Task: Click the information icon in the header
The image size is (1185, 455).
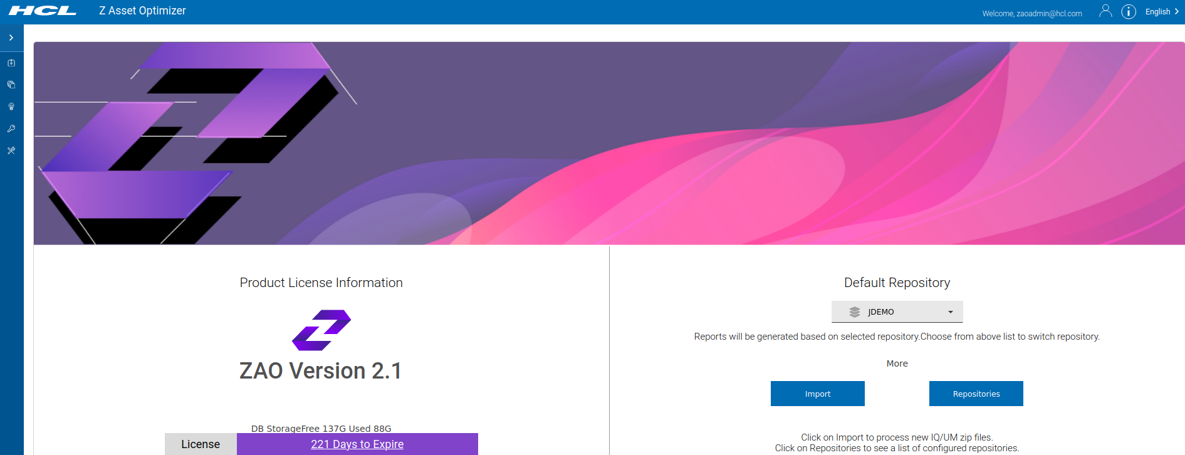Action: tap(1129, 12)
